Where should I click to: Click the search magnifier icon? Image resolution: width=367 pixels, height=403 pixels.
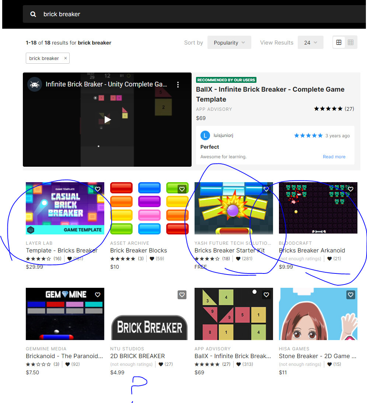tap(33, 14)
